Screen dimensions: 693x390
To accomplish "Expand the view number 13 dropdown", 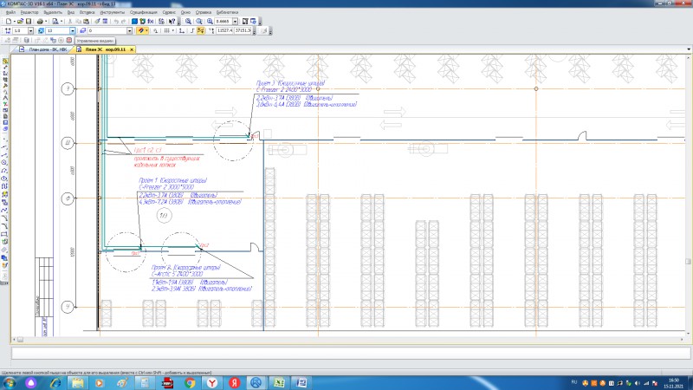I will (x=72, y=30).
